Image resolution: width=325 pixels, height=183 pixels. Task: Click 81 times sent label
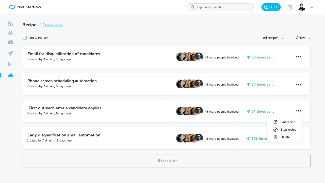(x=263, y=112)
